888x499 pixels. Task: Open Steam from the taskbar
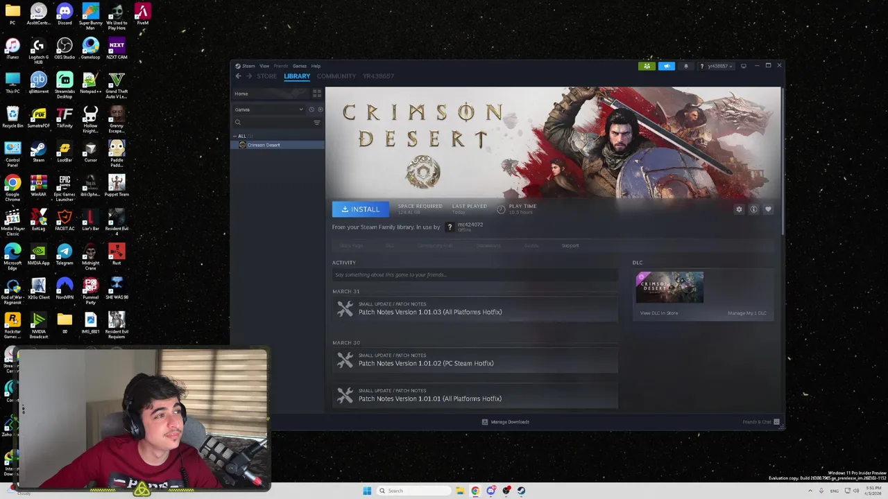(x=521, y=491)
